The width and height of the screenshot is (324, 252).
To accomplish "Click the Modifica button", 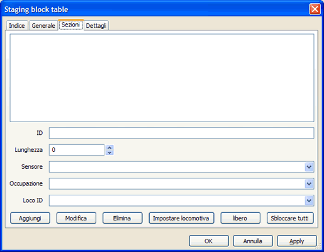I will [x=76, y=218].
